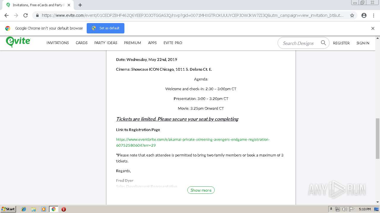The image size is (380, 213).
Task: Open the PREMIUM menu item
Action: coord(132,43)
